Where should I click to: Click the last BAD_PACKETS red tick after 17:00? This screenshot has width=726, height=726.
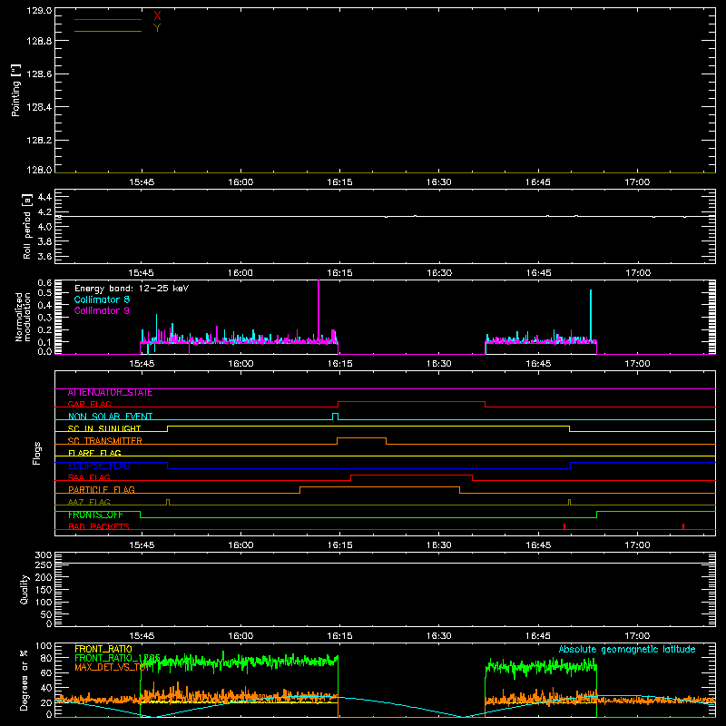(x=683, y=526)
